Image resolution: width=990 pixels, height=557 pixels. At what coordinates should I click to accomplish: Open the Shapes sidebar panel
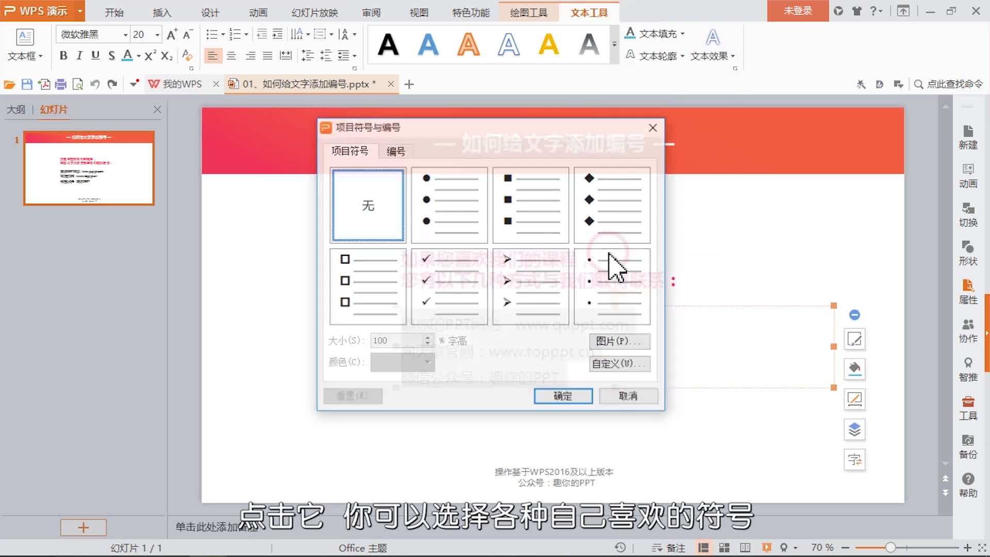pos(968,253)
